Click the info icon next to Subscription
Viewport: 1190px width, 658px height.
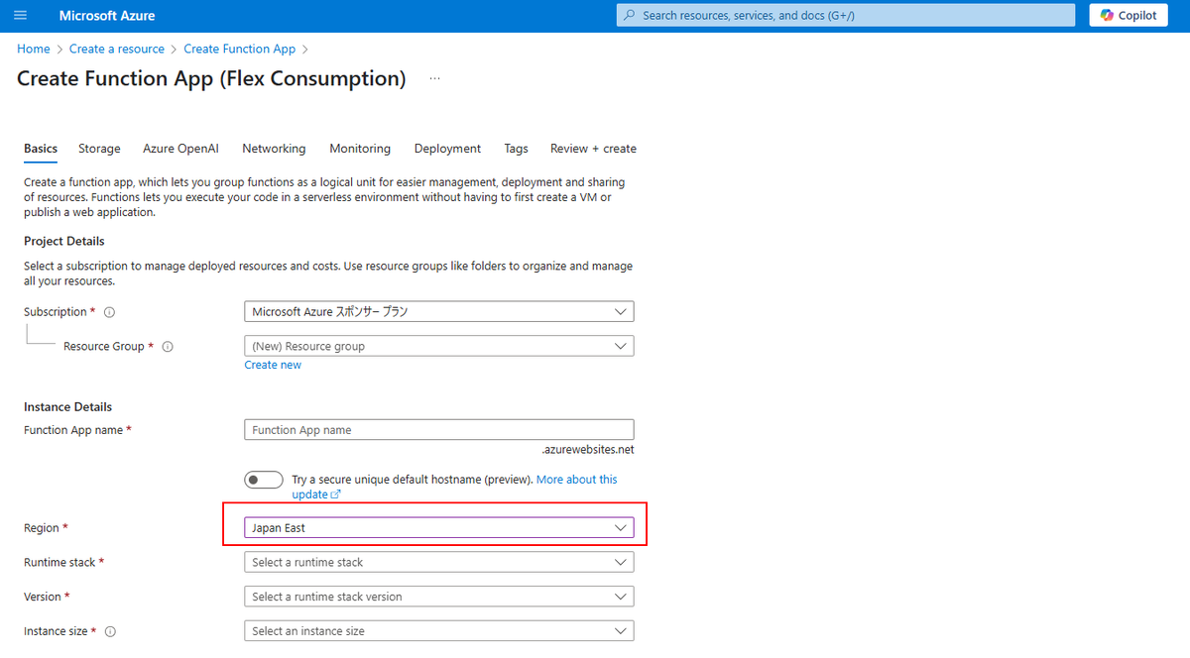[x=109, y=312]
